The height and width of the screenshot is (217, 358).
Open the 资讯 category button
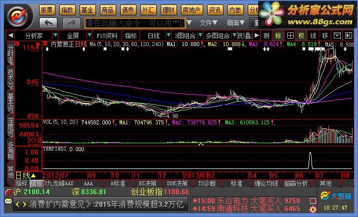click(215, 10)
